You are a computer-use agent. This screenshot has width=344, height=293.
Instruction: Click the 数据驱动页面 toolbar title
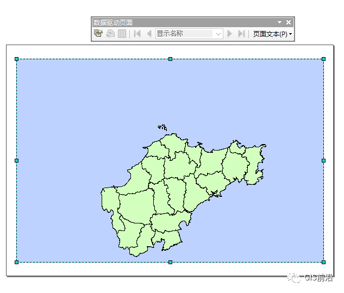113,22
